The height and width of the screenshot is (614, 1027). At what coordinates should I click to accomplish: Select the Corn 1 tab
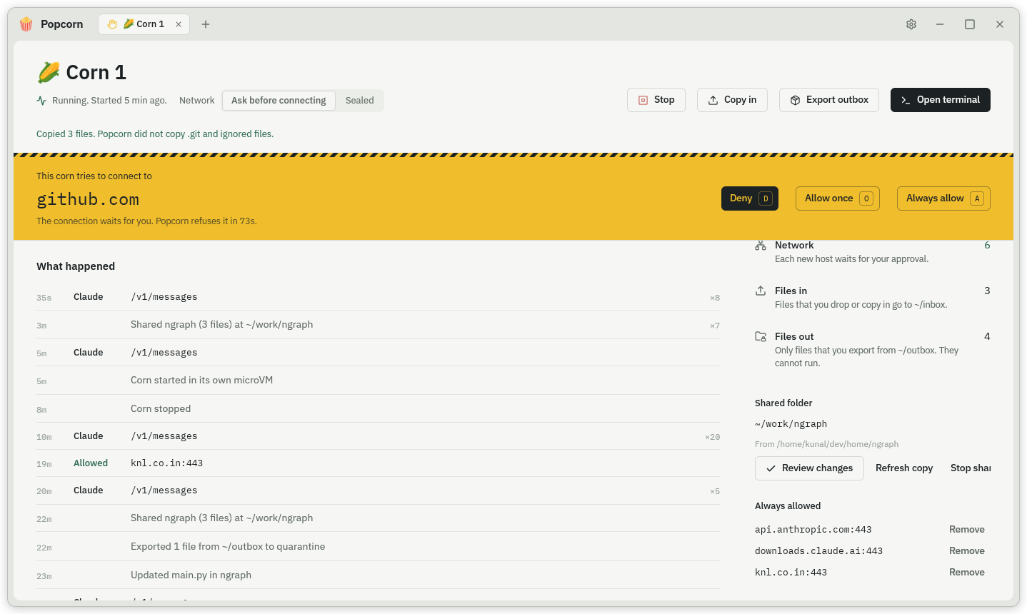144,24
